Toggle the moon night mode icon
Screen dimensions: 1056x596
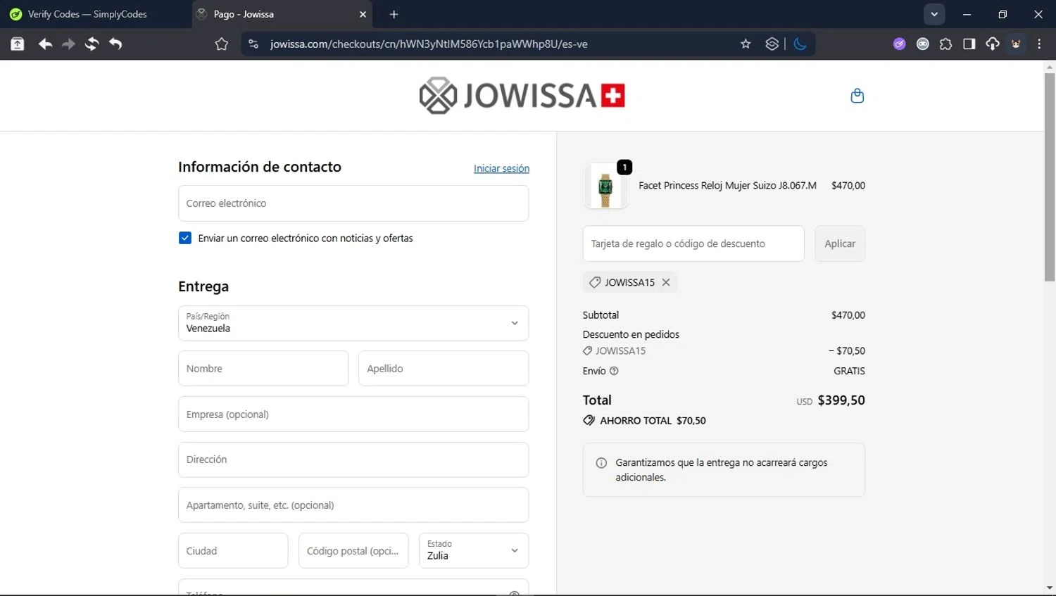tap(800, 44)
